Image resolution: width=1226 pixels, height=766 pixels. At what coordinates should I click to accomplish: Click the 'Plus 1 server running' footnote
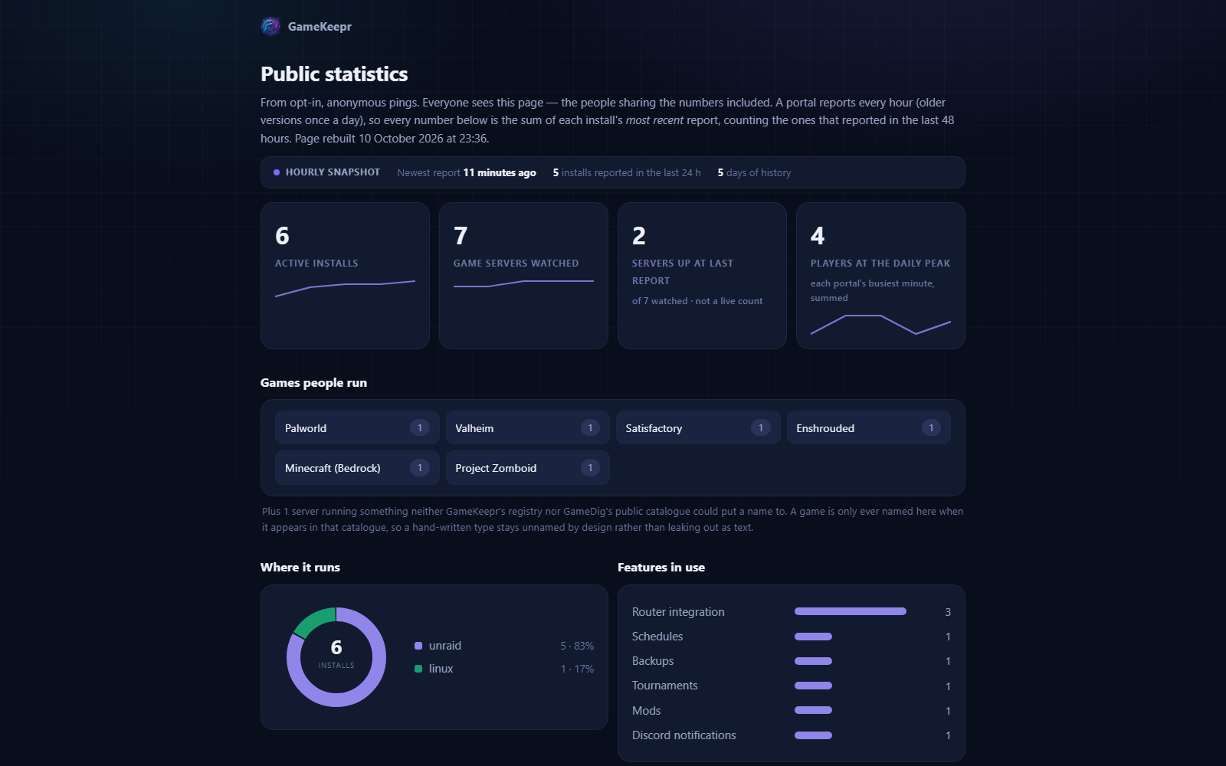613,519
